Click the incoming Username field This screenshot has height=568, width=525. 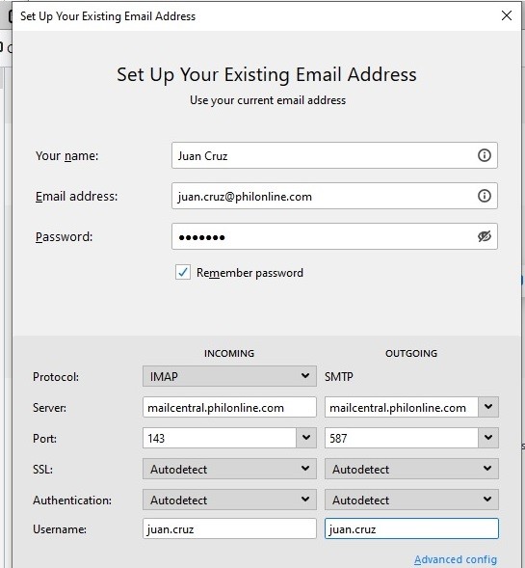(229, 528)
